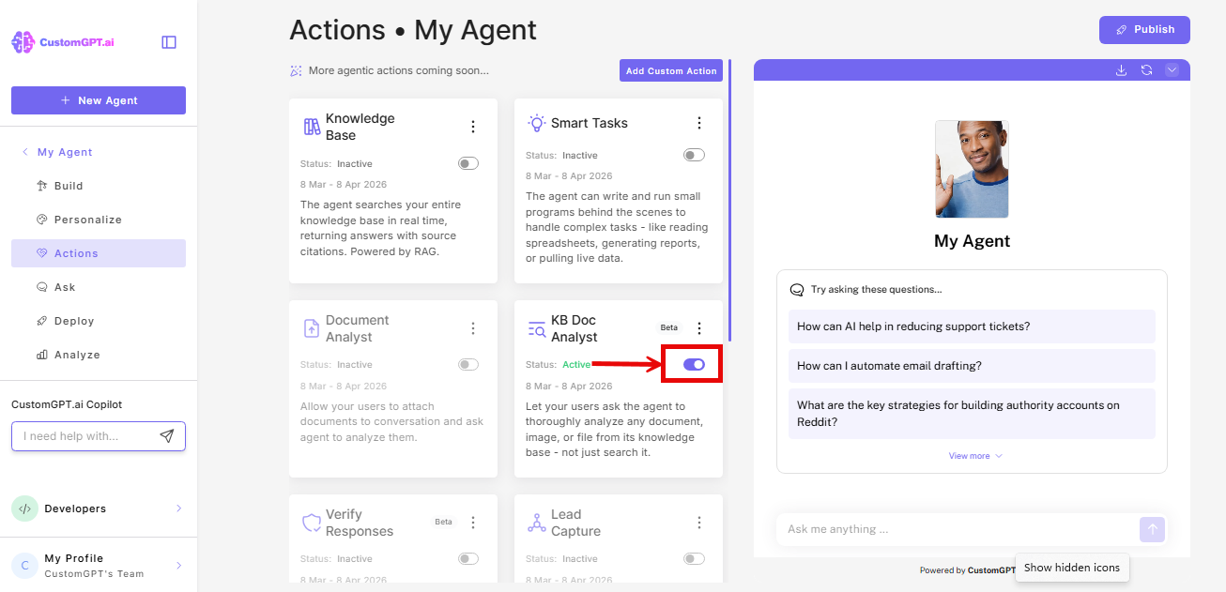The image size is (1226, 592).
Task: Click the Ask me anything input field
Action: [x=939, y=529]
